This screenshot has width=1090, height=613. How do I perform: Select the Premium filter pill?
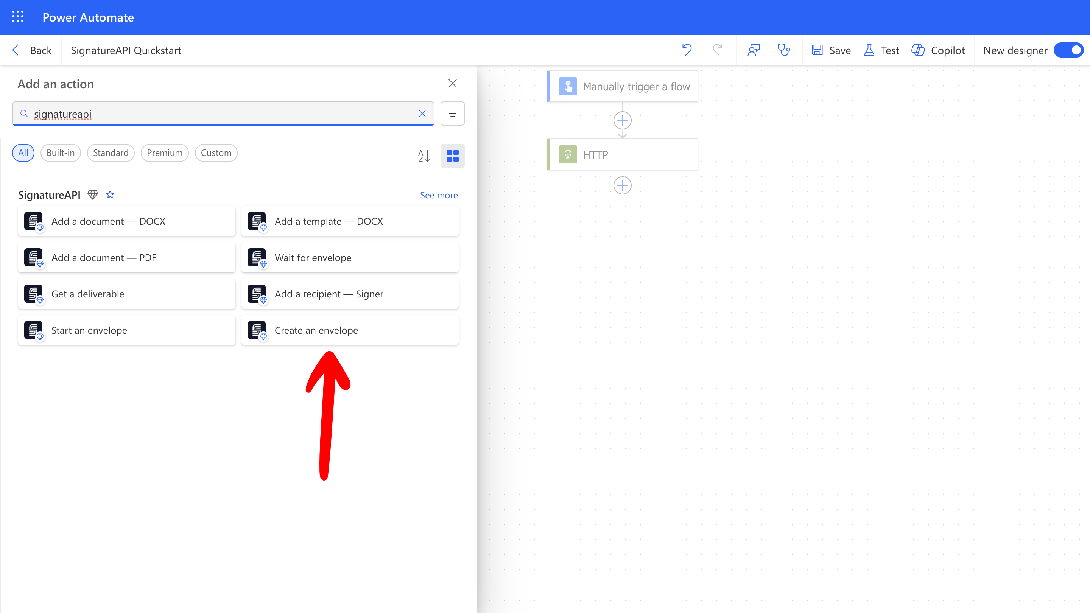(164, 153)
